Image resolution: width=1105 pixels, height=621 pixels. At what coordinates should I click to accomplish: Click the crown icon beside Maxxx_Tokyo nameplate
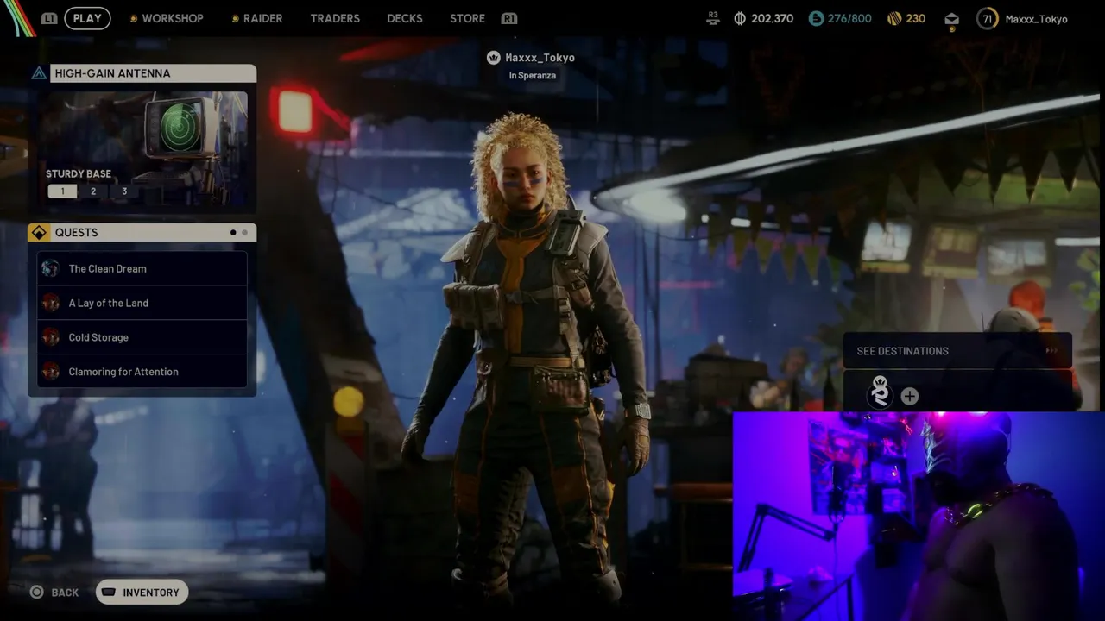click(x=494, y=58)
